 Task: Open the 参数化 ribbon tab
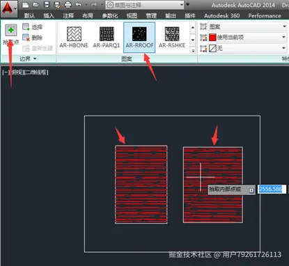[x=110, y=15]
